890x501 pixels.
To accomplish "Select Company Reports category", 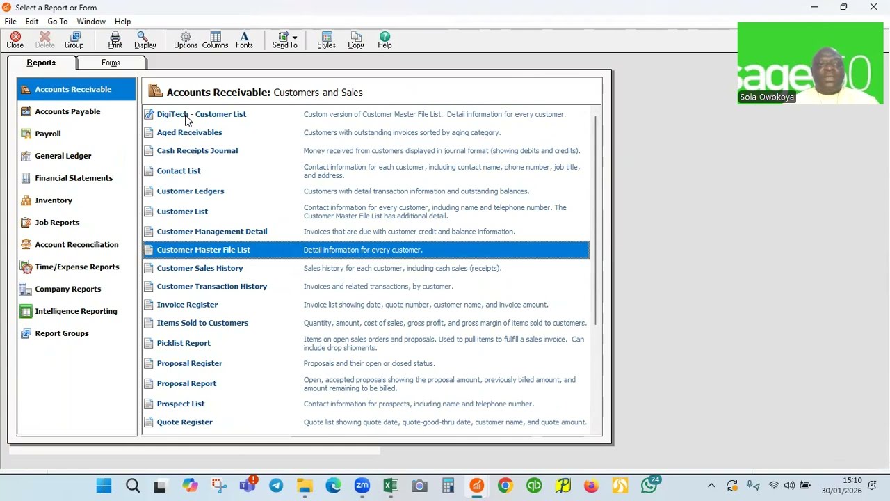I will click(76, 289).
